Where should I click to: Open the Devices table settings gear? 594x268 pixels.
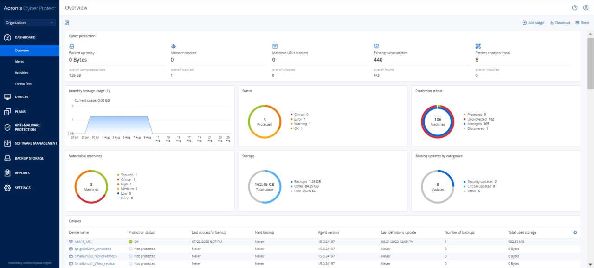coord(575,232)
